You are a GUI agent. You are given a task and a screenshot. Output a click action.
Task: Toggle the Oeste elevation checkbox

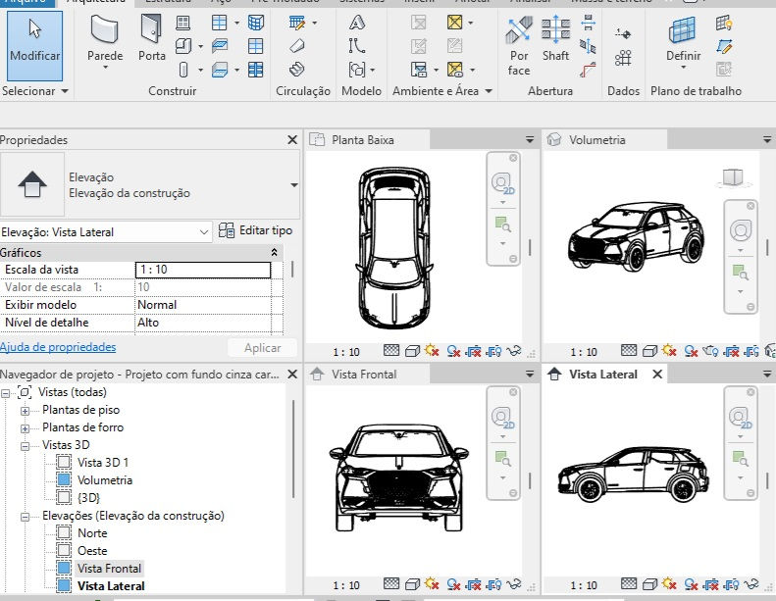pyautogui.click(x=64, y=551)
